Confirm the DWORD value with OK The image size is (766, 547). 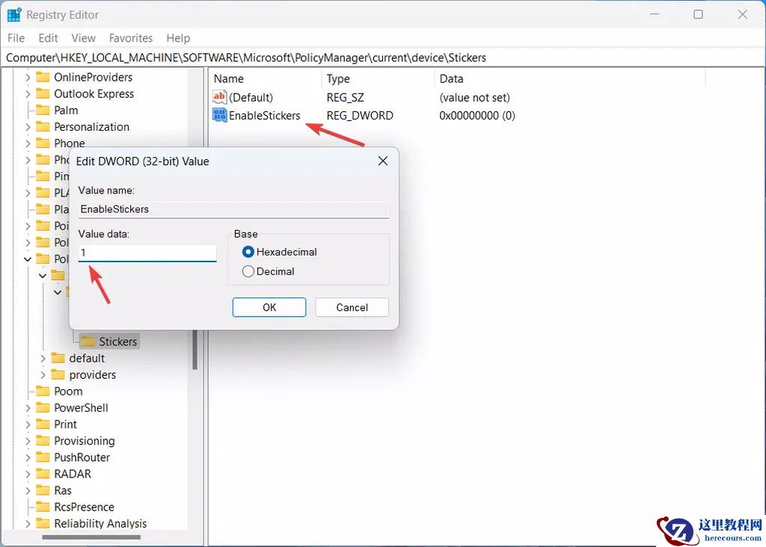[269, 307]
